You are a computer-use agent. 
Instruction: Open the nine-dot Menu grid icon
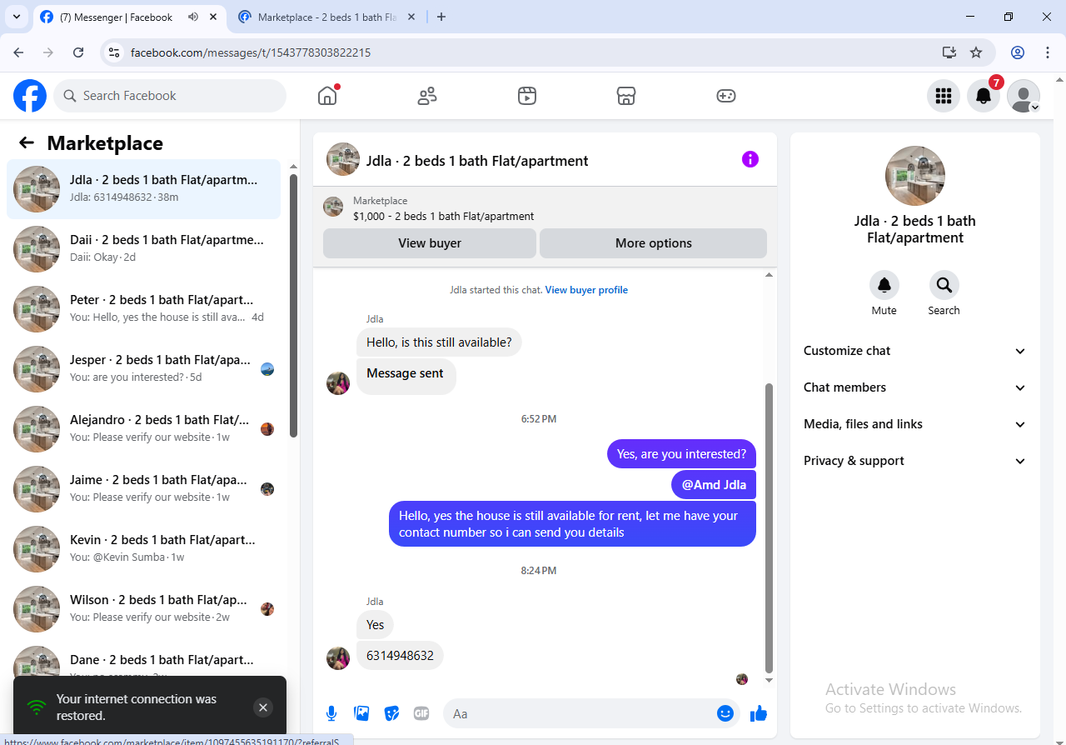pos(944,96)
